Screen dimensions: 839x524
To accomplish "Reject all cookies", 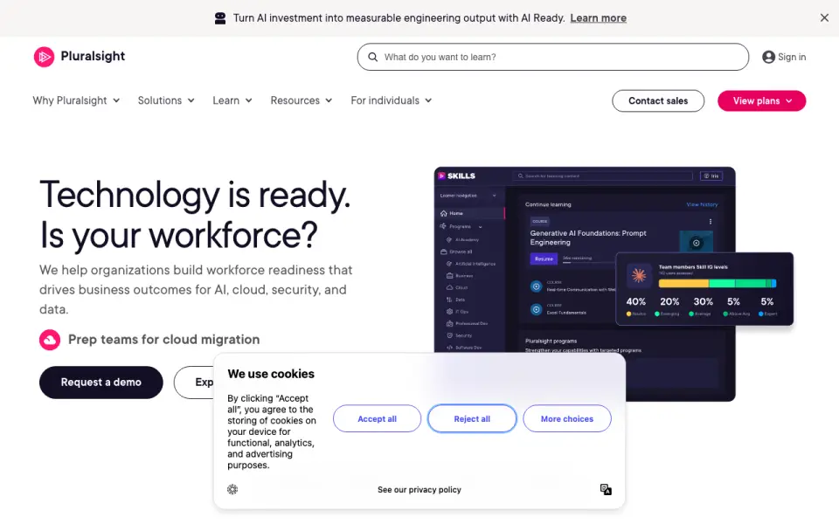I will (472, 418).
